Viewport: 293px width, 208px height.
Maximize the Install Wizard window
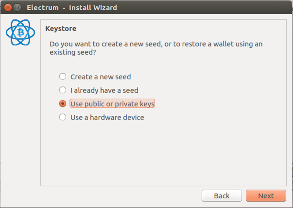pos(17,8)
